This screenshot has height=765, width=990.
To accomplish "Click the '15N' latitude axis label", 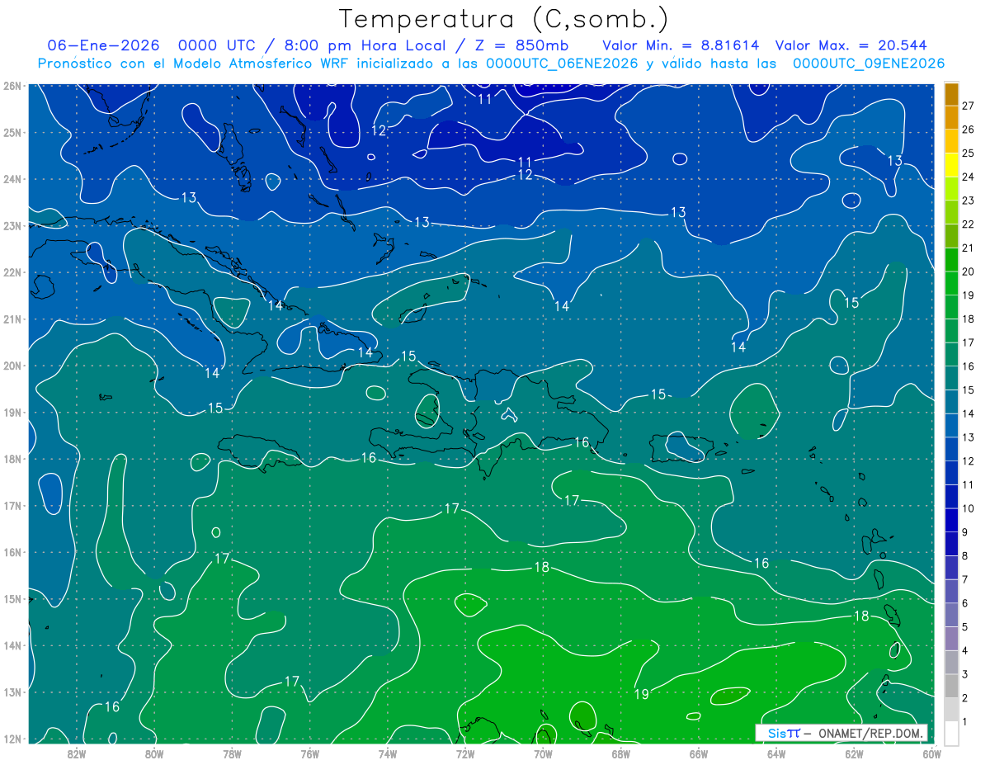I will click(12, 599).
